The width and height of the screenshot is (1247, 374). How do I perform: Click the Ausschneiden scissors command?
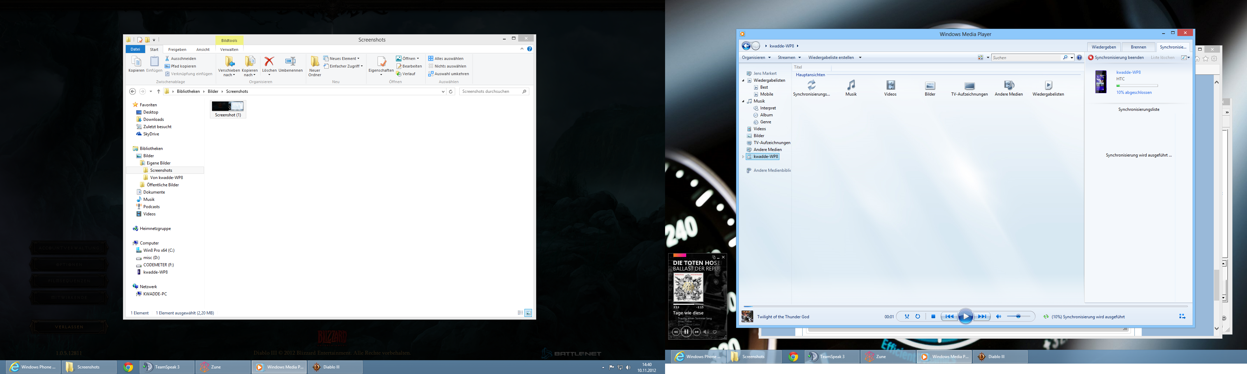[x=180, y=59]
